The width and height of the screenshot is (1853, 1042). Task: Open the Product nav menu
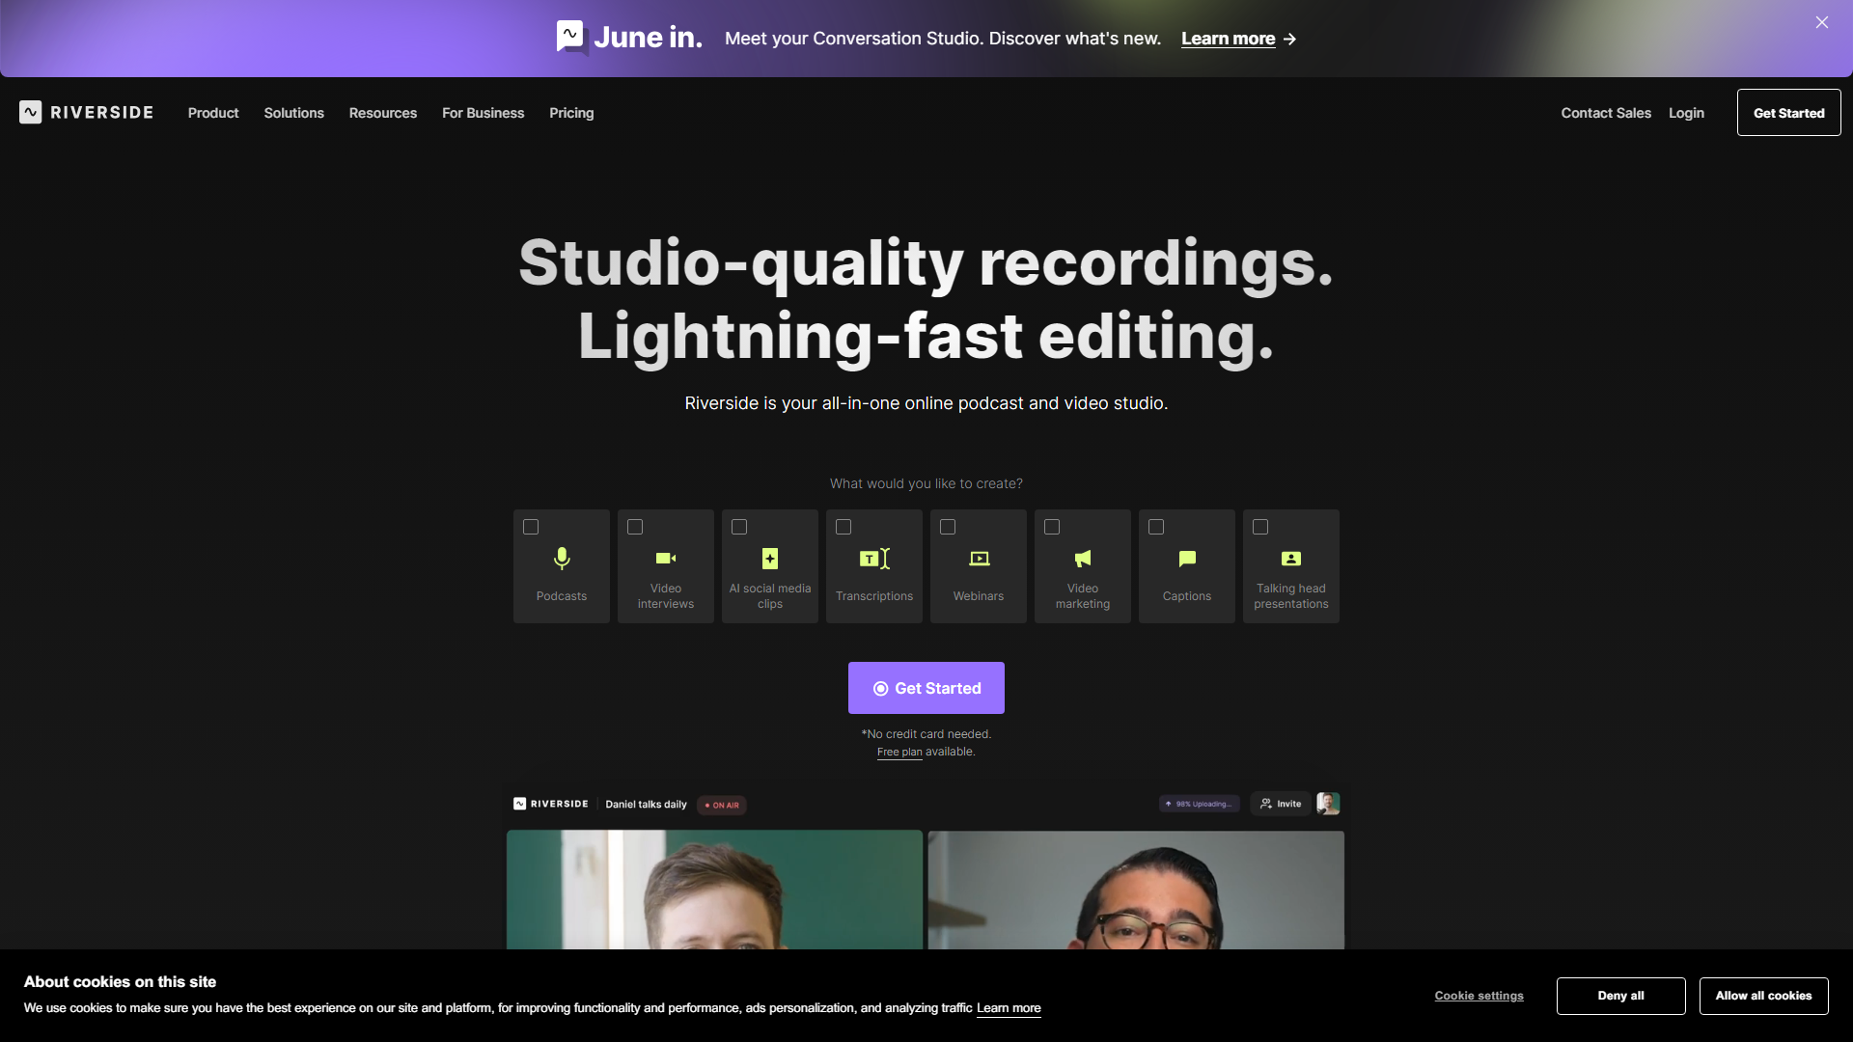point(213,113)
